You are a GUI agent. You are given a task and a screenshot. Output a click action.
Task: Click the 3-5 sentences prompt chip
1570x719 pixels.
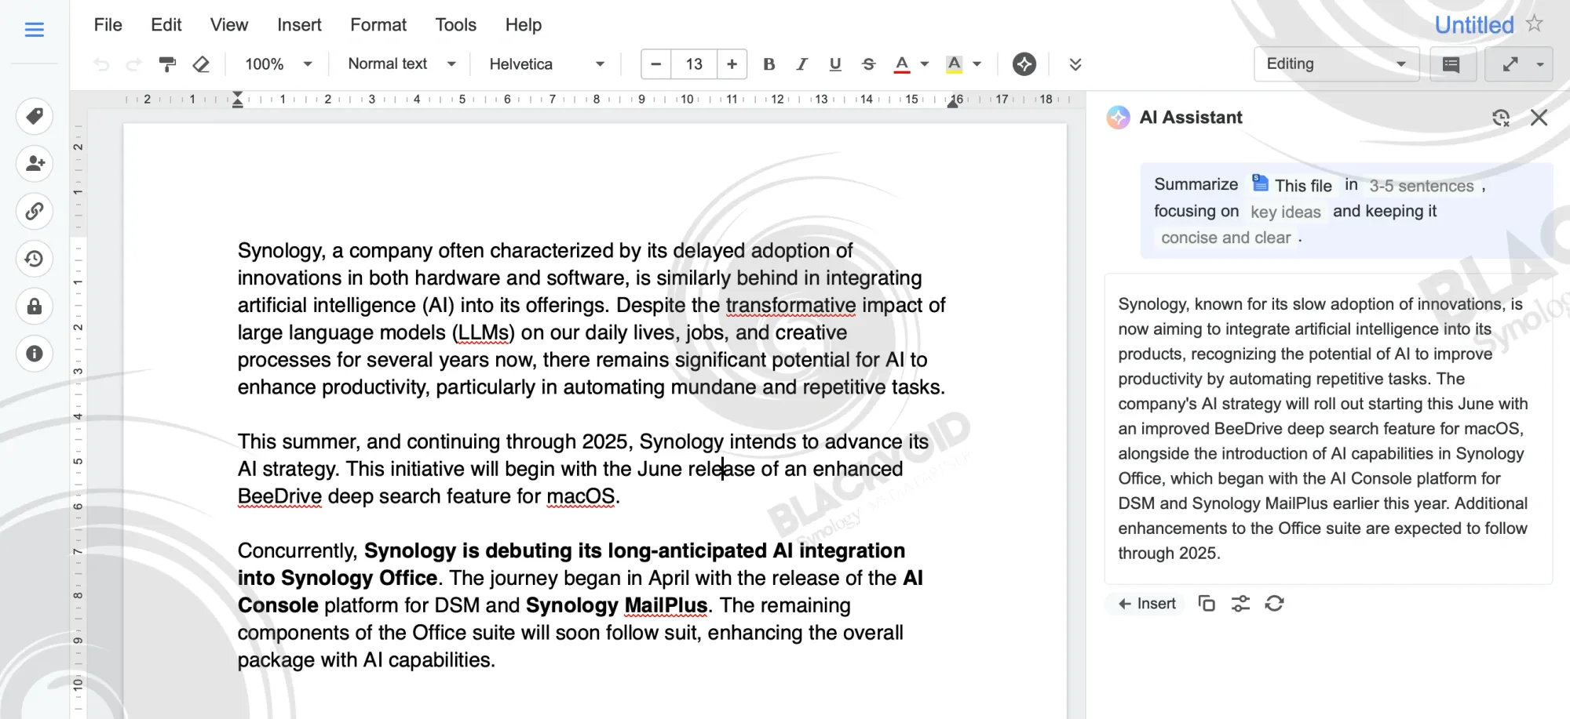[1422, 186]
